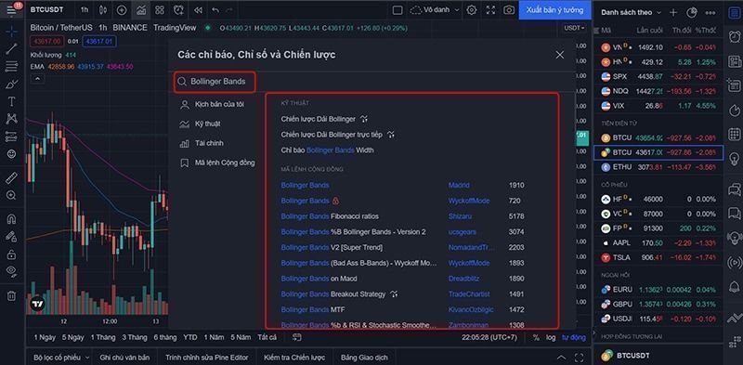Screen dimensions: 743x365
Task: Open the Bảng Giao dịch tab
Action: tap(364, 358)
